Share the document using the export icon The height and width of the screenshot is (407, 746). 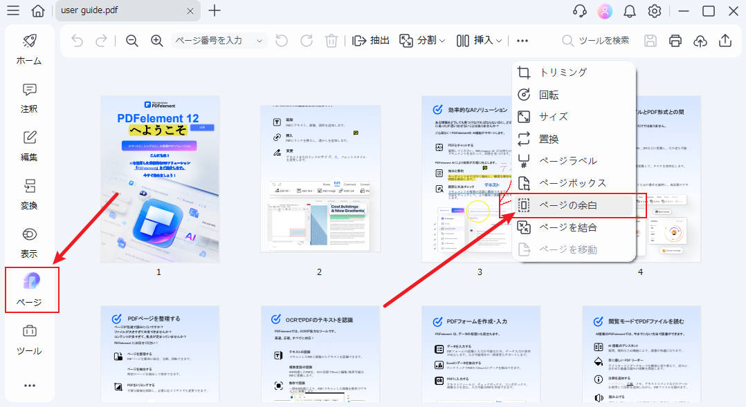click(x=725, y=40)
